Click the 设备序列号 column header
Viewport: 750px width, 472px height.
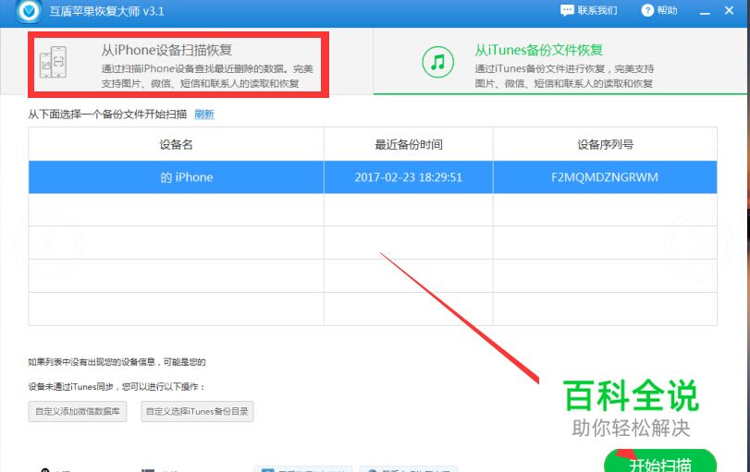(605, 144)
